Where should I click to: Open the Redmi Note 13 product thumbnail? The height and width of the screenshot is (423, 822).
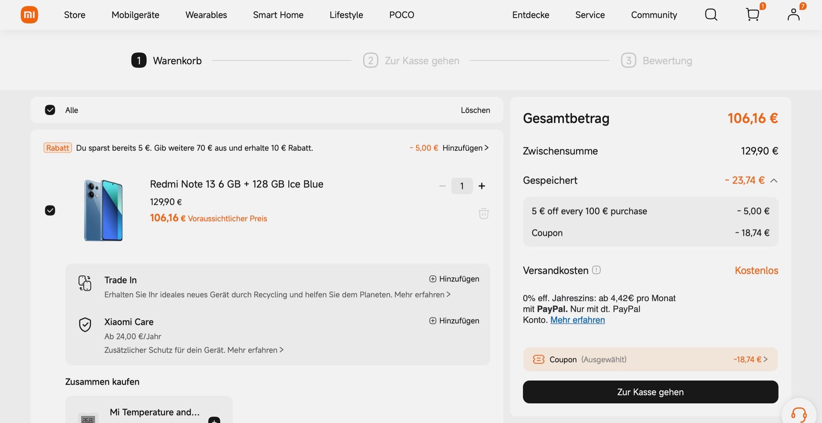(x=103, y=210)
